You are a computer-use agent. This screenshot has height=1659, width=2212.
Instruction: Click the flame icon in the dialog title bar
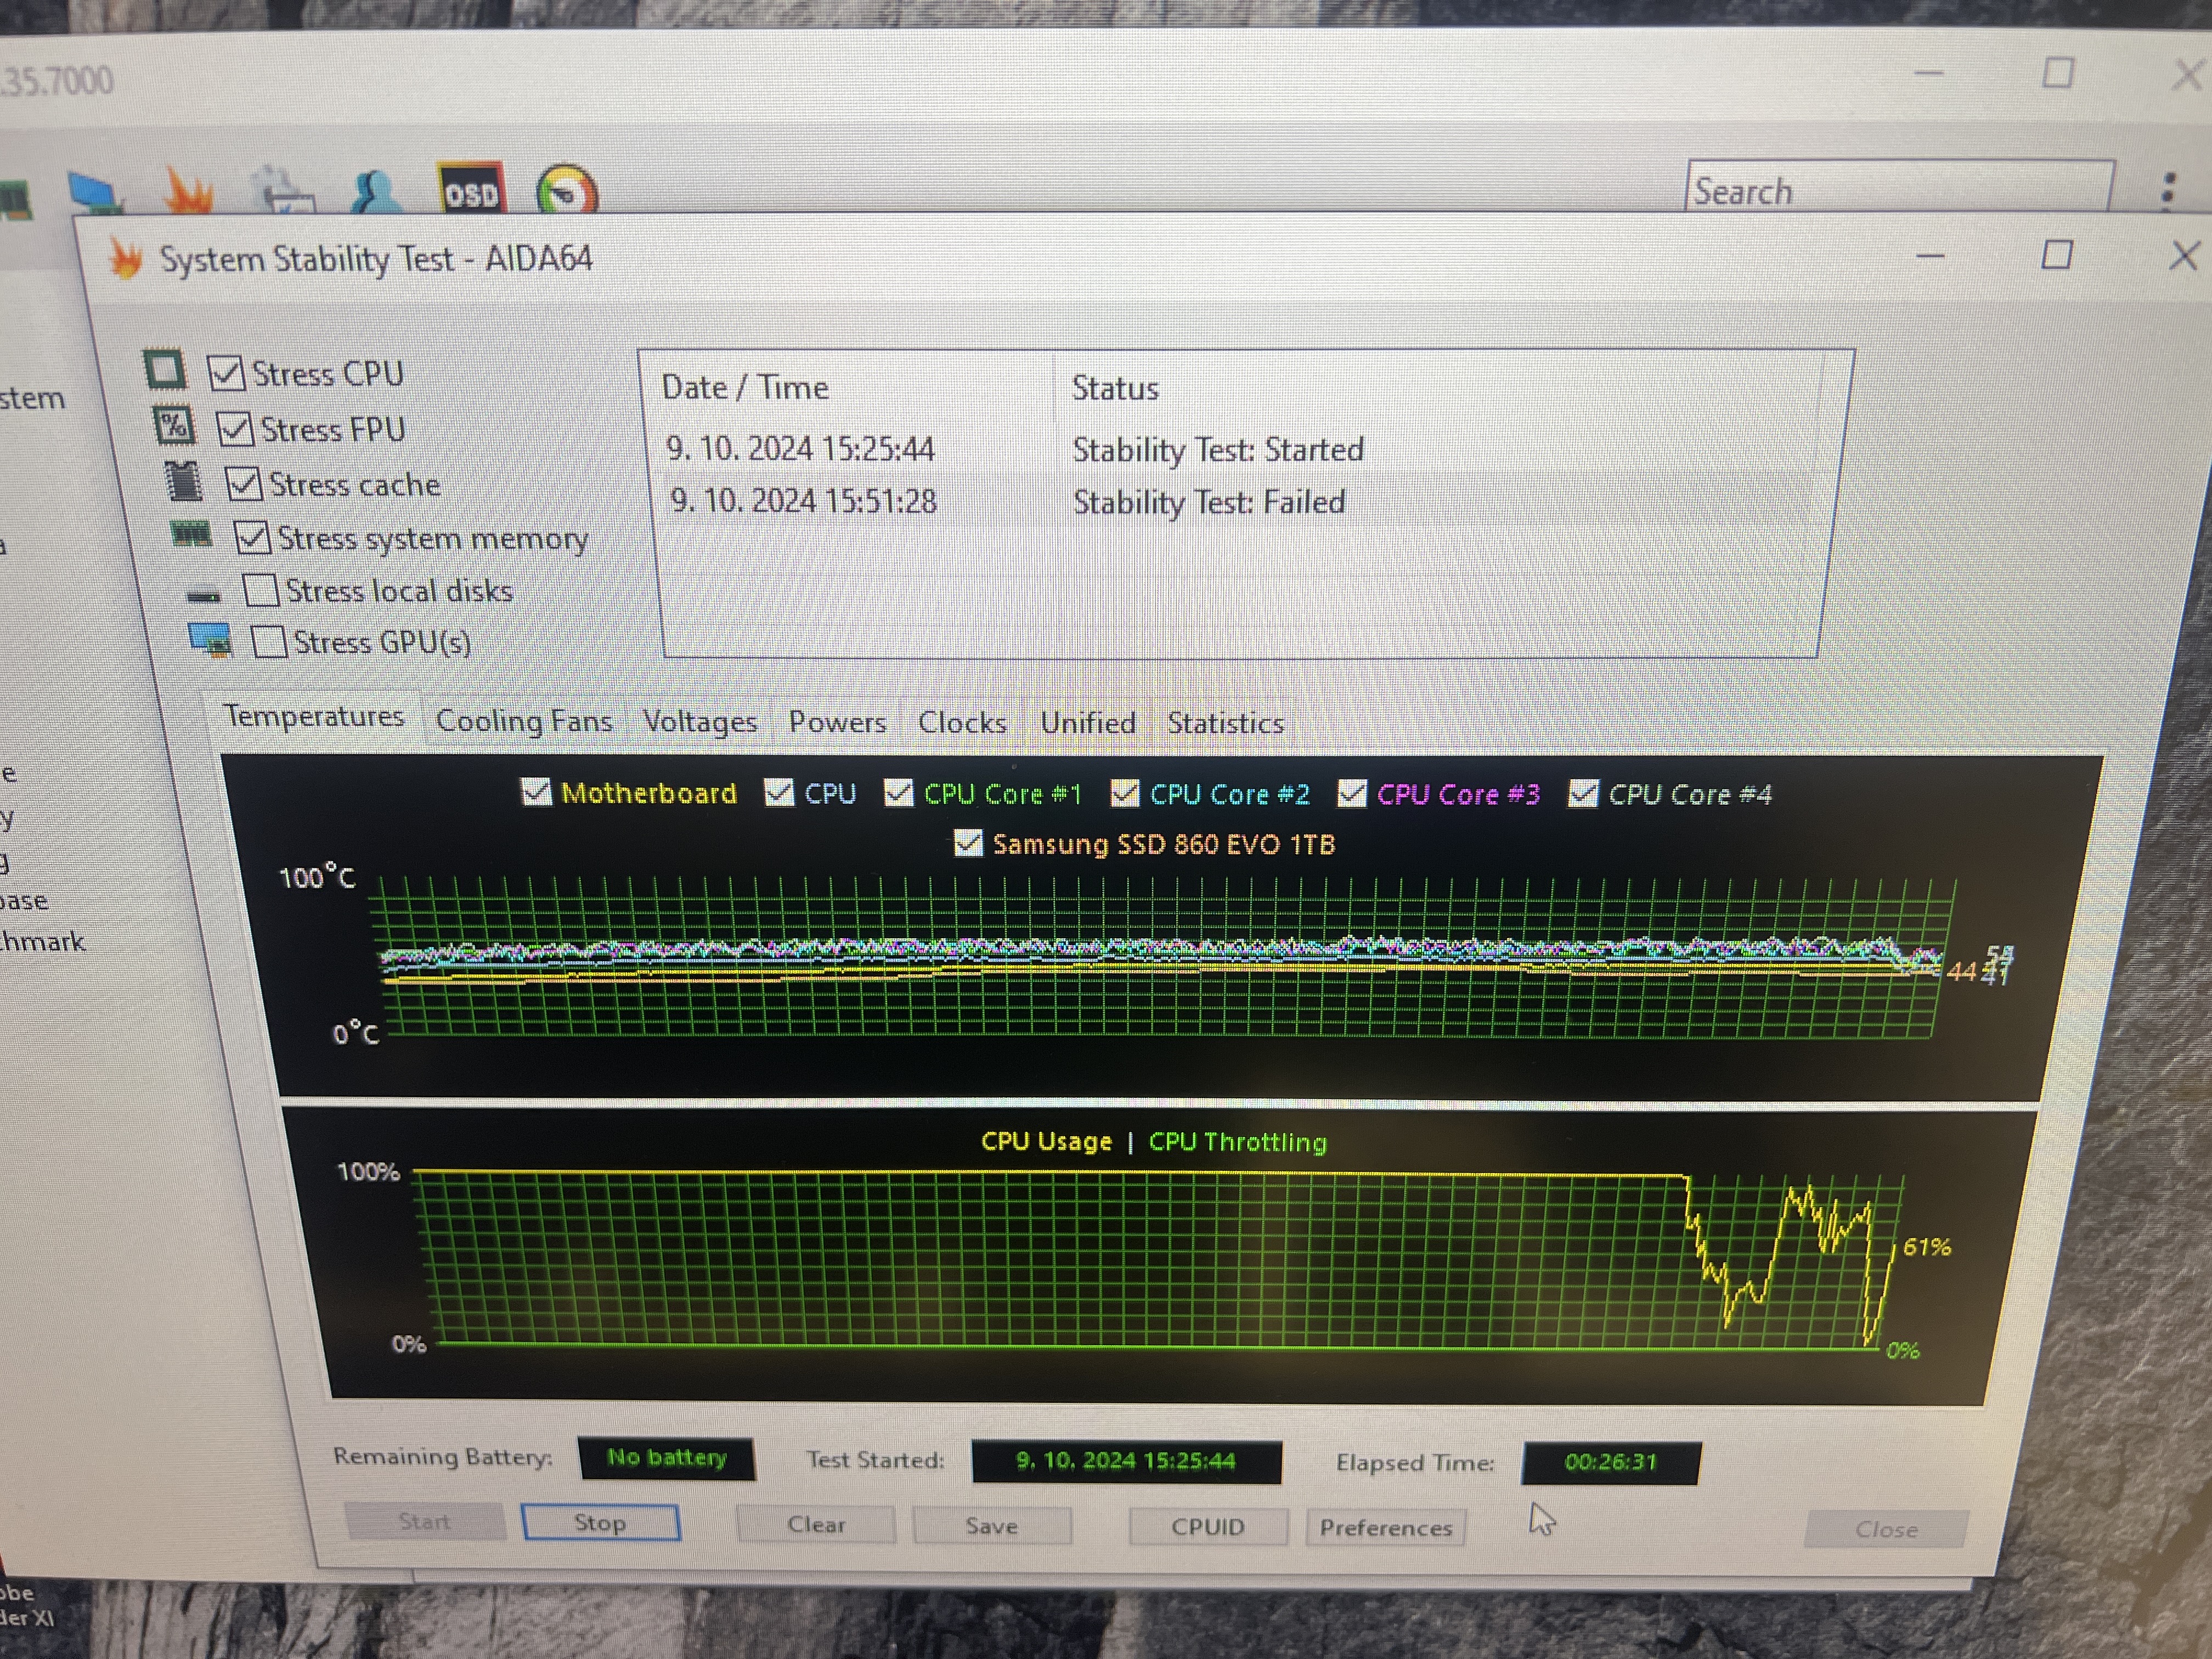pyautogui.click(x=126, y=259)
